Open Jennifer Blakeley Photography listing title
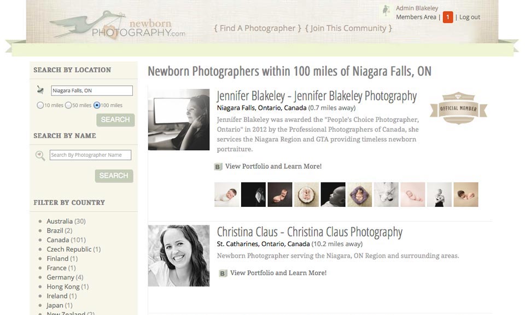This screenshot has width=525, height=315. point(317,96)
